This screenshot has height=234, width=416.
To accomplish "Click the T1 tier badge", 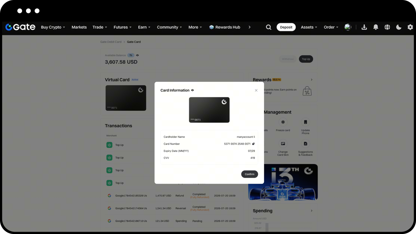I will (131, 55).
